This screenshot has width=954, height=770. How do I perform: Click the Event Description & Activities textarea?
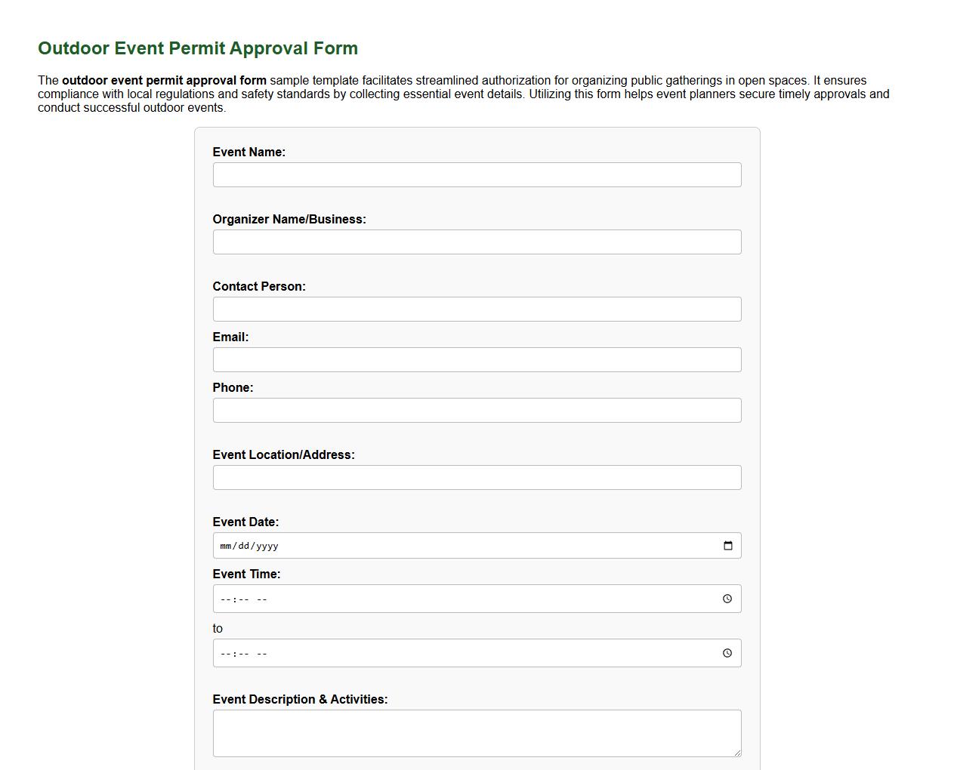[477, 731]
